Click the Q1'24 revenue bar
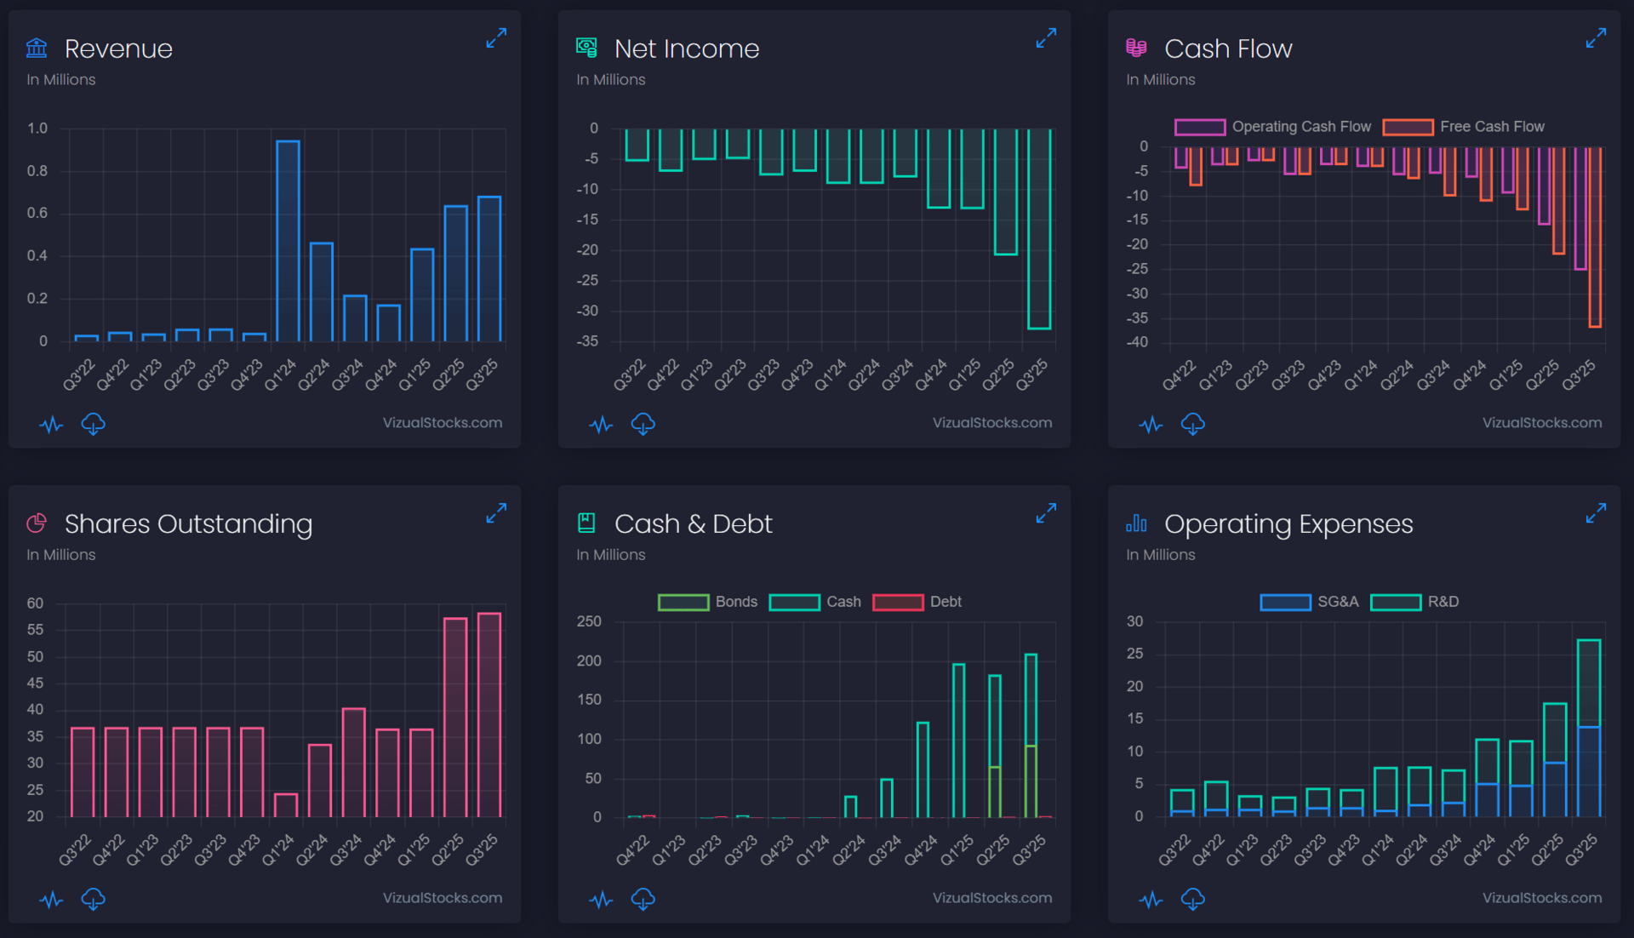The height and width of the screenshot is (938, 1634). (288, 241)
